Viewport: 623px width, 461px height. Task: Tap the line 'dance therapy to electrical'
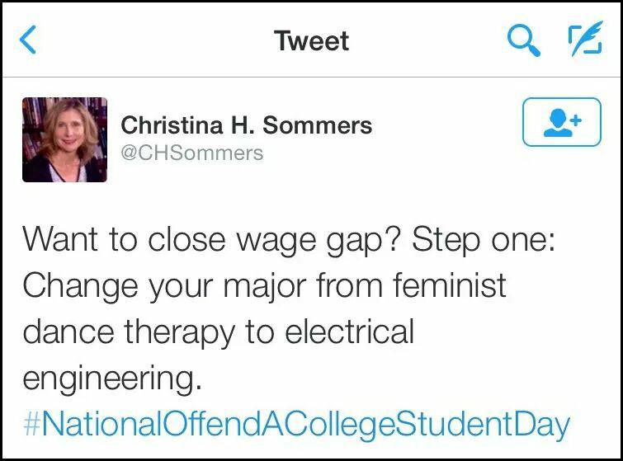coord(219,332)
